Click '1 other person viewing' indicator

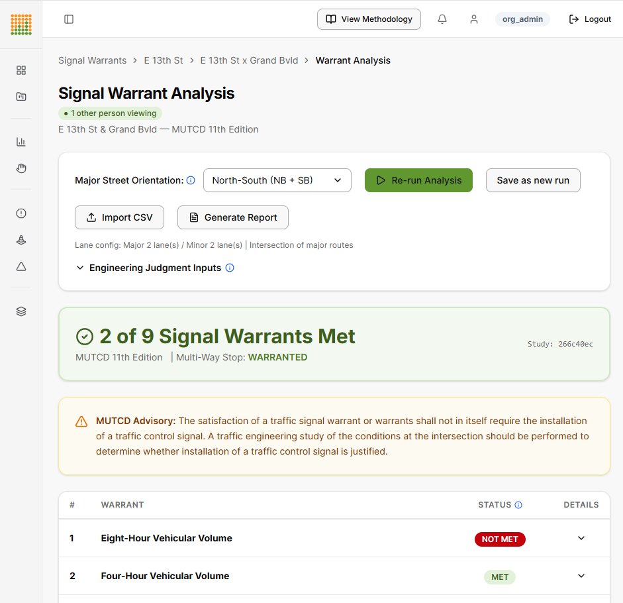(110, 113)
